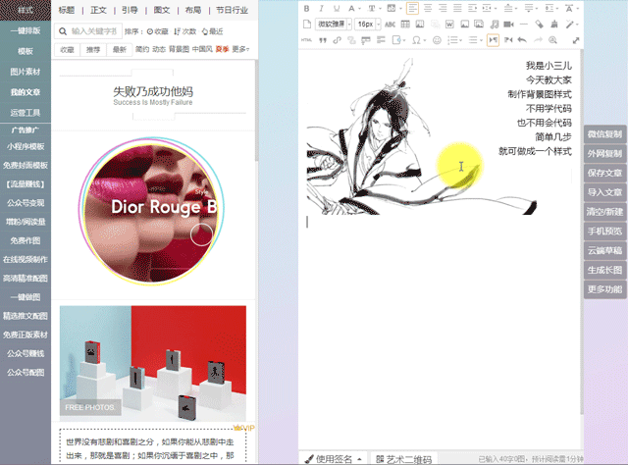628x465 pixels.
Task: Select the Dior Rouge circular style thumbnail
Action: click(x=151, y=211)
